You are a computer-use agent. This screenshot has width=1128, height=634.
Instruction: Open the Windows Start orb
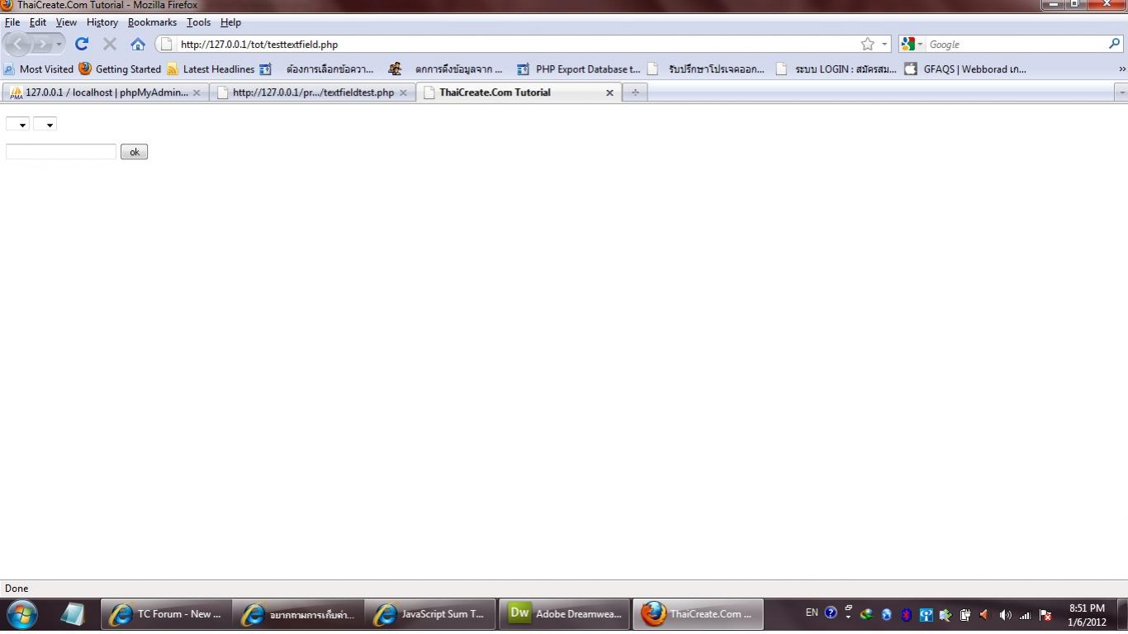[22, 614]
